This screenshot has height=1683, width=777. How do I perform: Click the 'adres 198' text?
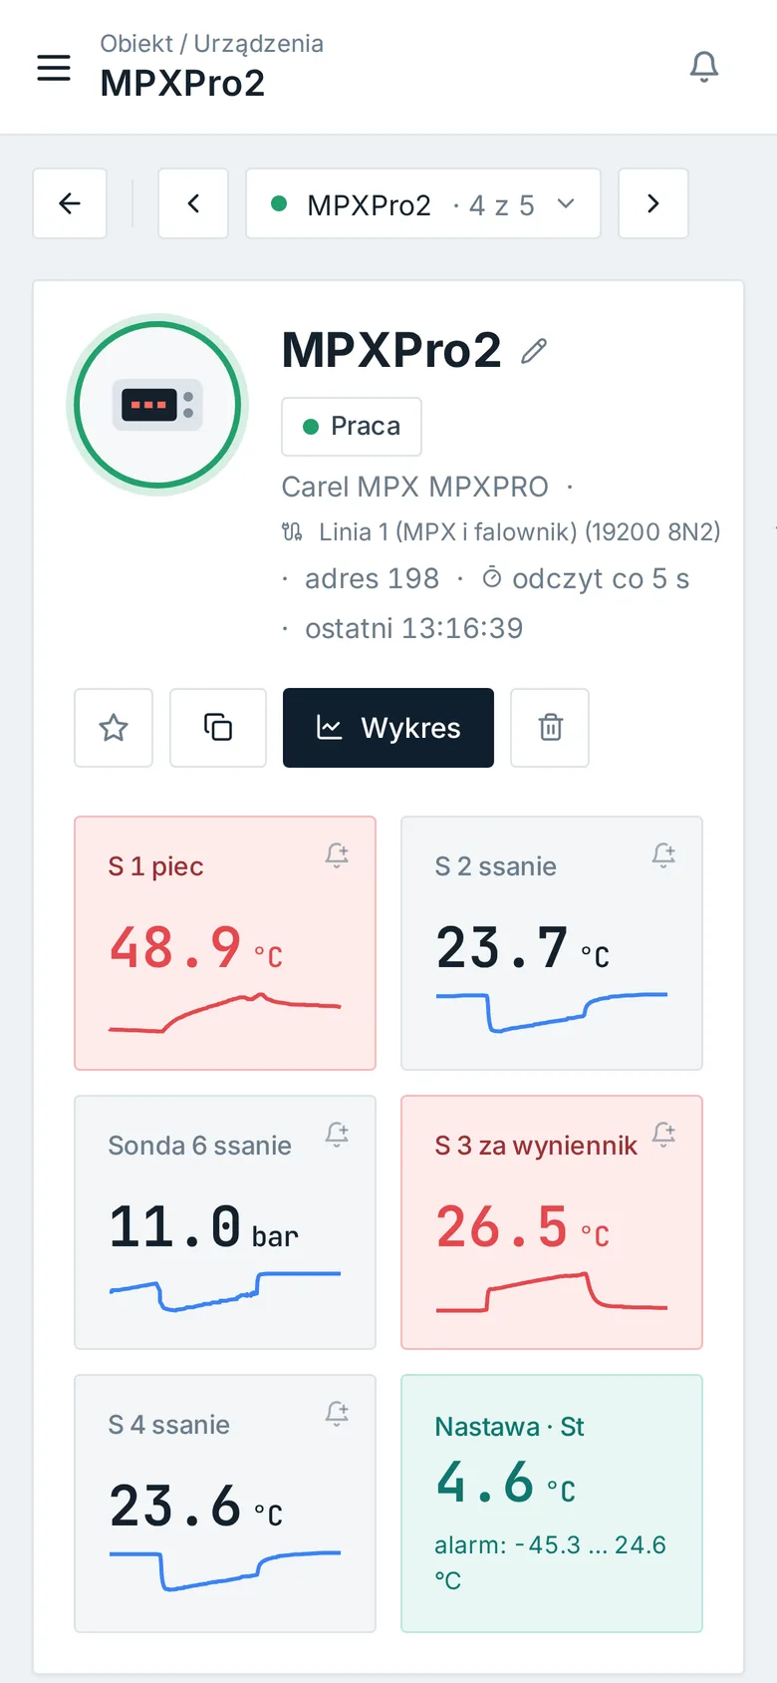coord(372,578)
